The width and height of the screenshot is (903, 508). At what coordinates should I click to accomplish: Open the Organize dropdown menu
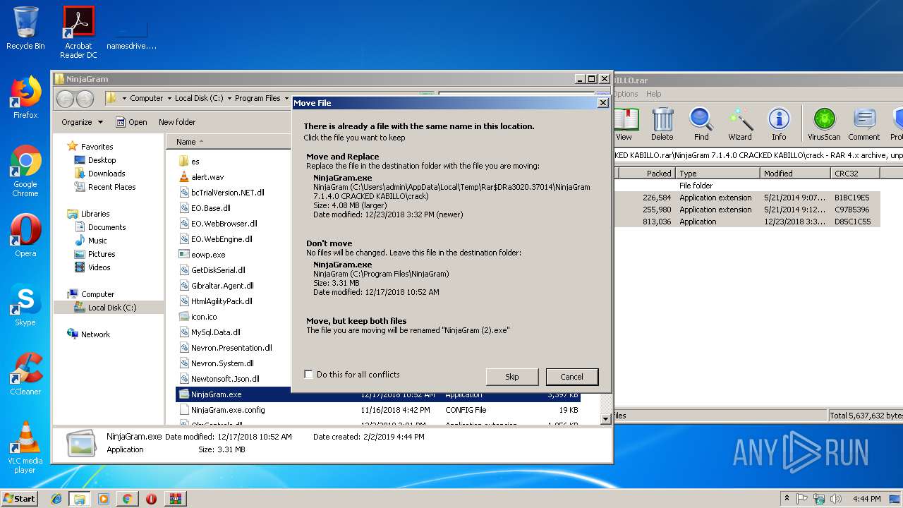[x=82, y=122]
